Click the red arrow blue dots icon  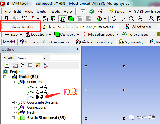pyautogui.click(x=100, y=11)
